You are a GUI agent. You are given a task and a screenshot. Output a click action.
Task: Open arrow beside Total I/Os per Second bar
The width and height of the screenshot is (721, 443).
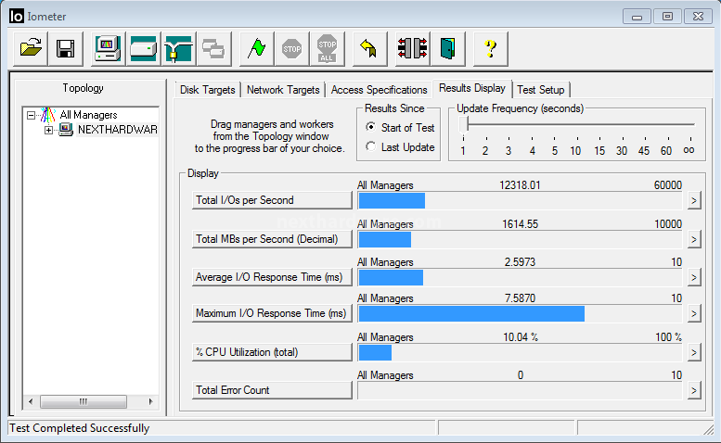(694, 200)
